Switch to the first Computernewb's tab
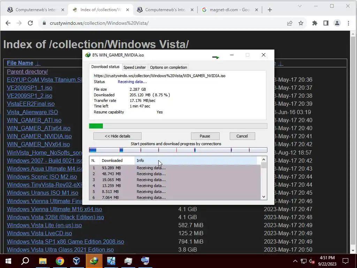This screenshot has width=357, height=268. coord(36,10)
